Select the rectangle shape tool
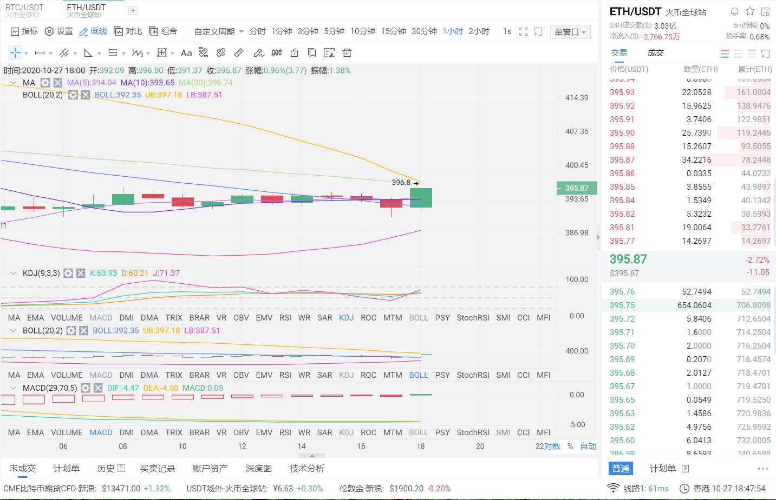776x500 pixels. point(161,53)
